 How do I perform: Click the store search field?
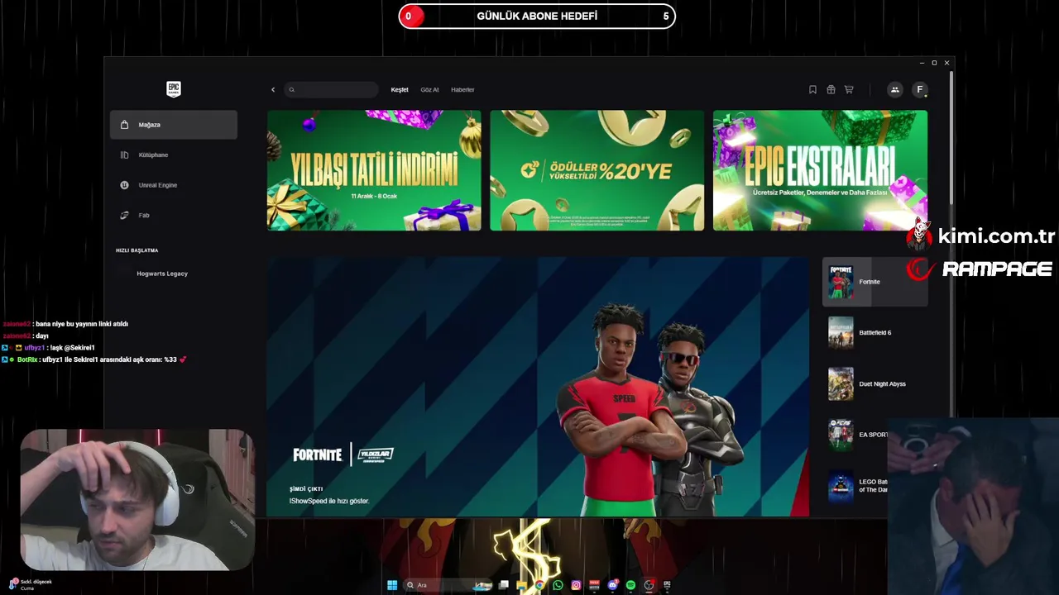coord(331,89)
